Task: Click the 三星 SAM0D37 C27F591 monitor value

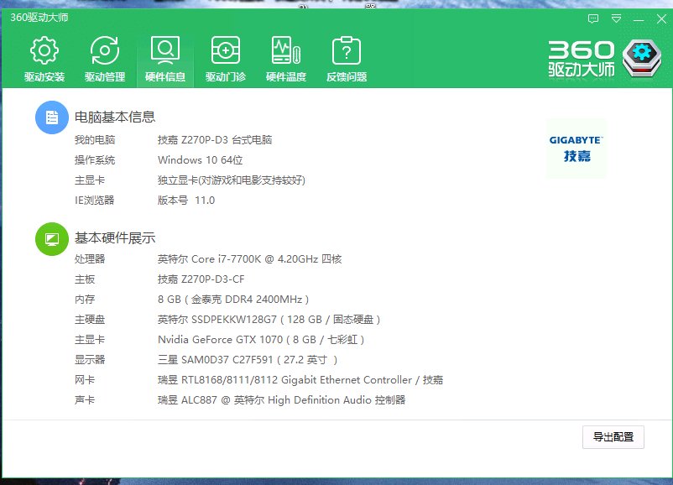Action: tap(248, 360)
